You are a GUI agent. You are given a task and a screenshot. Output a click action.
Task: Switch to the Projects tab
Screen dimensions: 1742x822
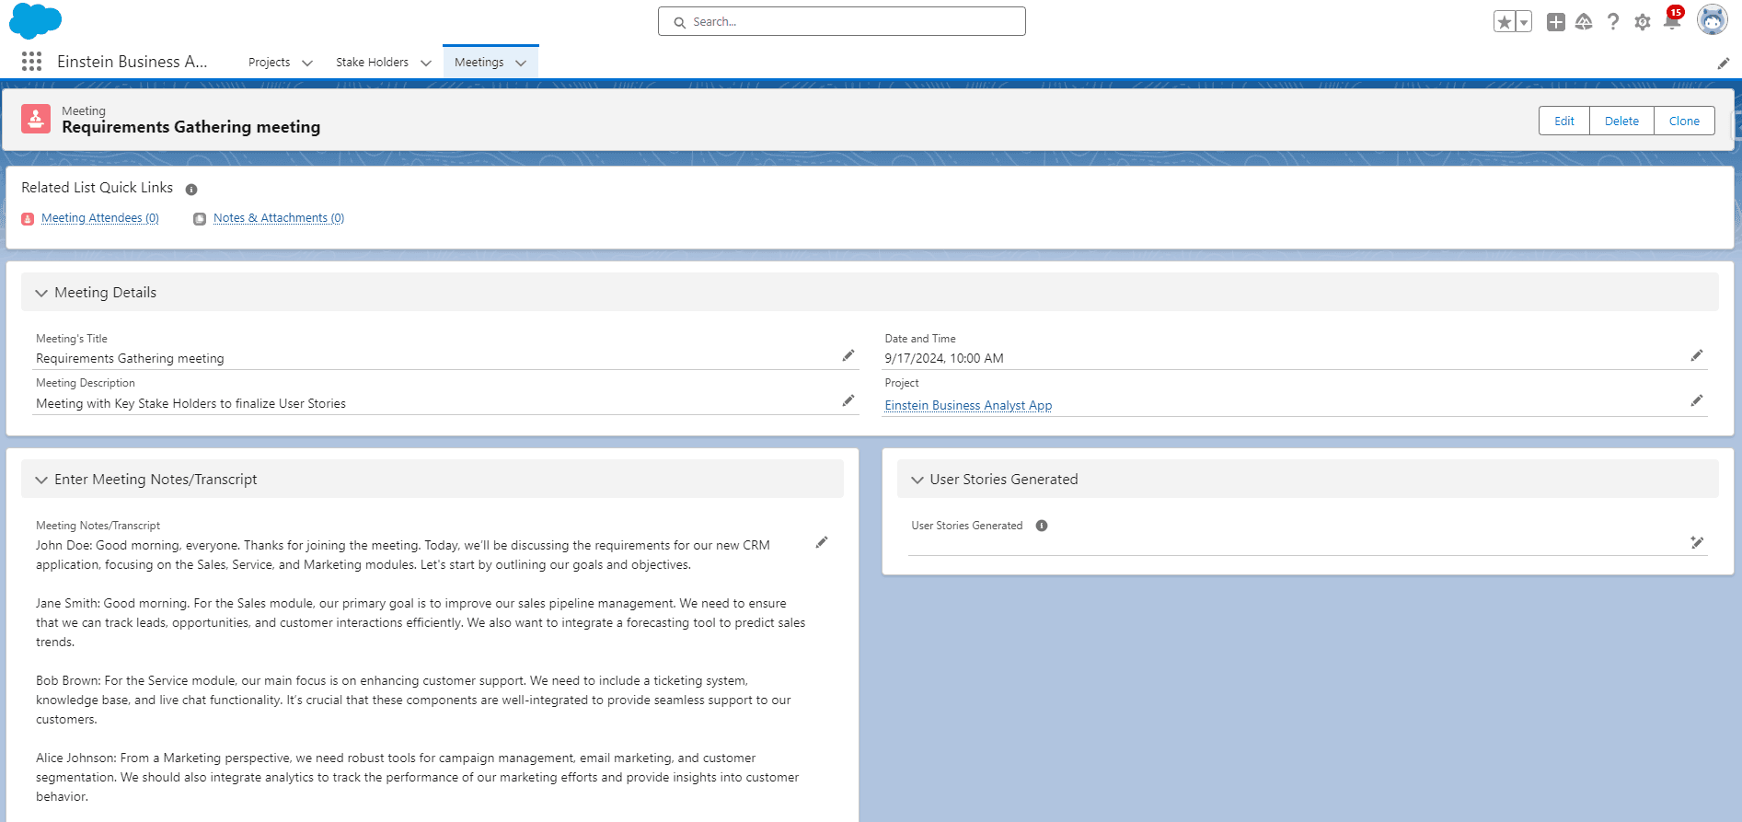pyautogui.click(x=269, y=63)
